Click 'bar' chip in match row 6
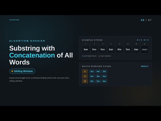The height and width of the screenshot is (121, 161). (x=98, y=71)
